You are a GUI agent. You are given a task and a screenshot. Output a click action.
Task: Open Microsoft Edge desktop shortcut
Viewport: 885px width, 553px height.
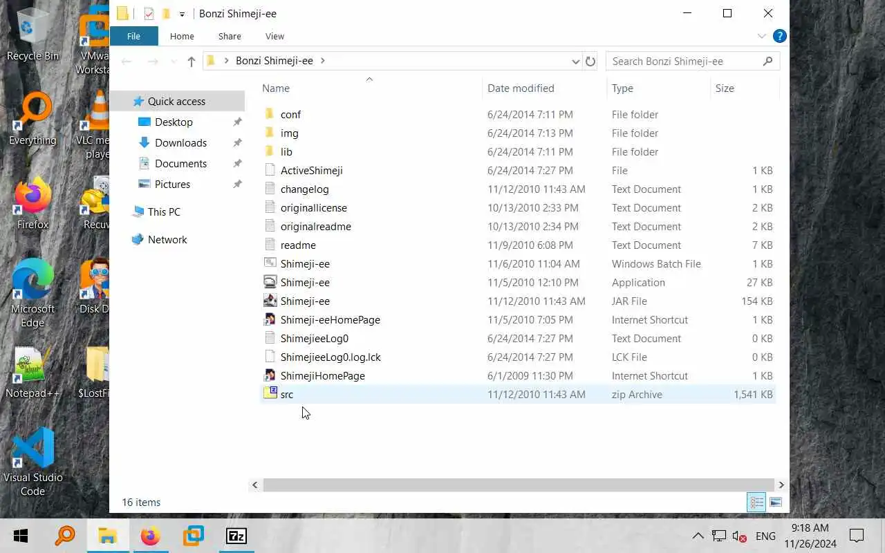click(x=32, y=293)
